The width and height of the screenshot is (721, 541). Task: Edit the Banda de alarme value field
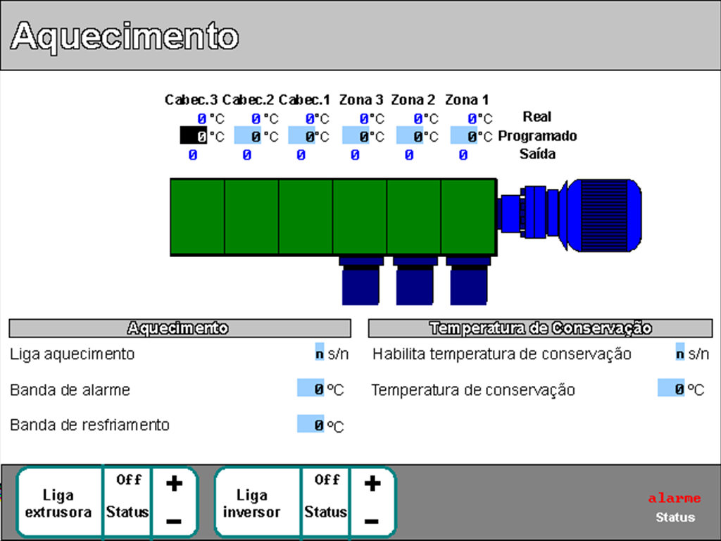coord(311,388)
